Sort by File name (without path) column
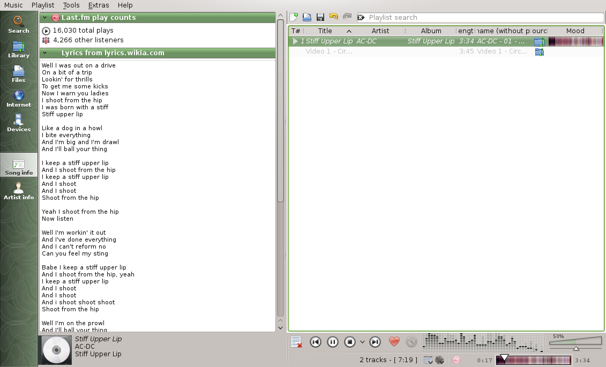Image resolution: width=606 pixels, height=367 pixels. click(x=503, y=31)
